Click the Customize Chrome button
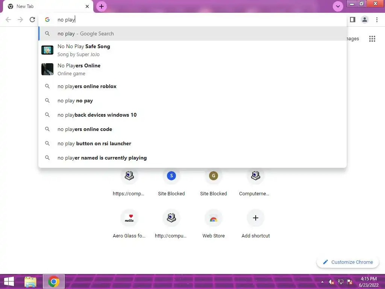 (x=348, y=262)
